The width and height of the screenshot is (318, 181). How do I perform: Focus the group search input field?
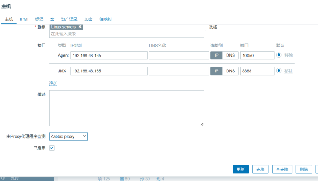tap(126, 34)
